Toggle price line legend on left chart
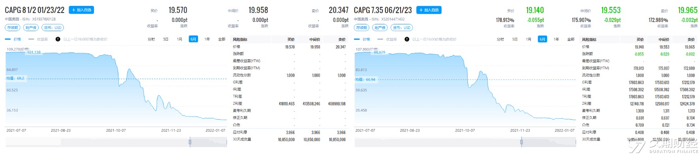Viewport: 700px width, 155px height. tap(13, 39)
